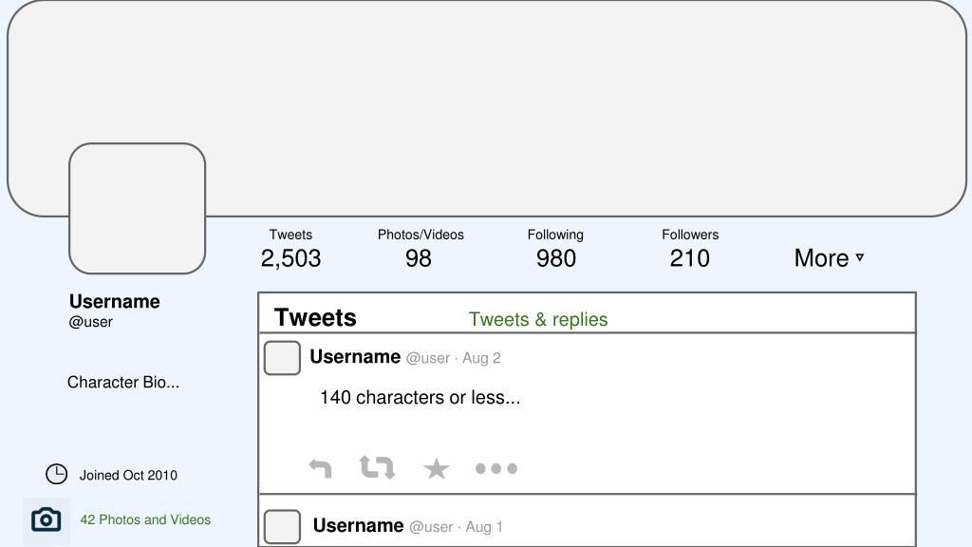Open the three-dots more options icon
972x547 pixels.
coord(495,469)
